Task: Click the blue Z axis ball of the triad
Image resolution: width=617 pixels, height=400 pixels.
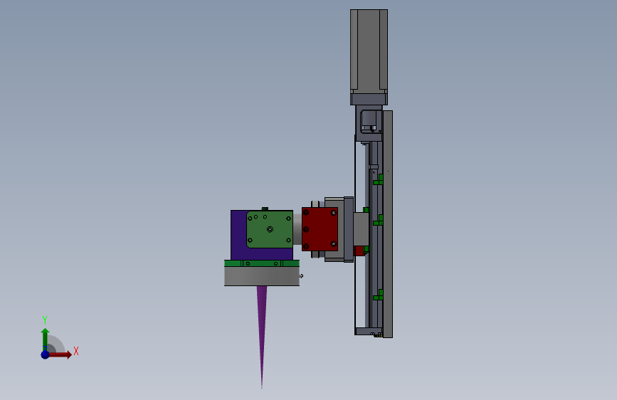Action: click(x=46, y=354)
